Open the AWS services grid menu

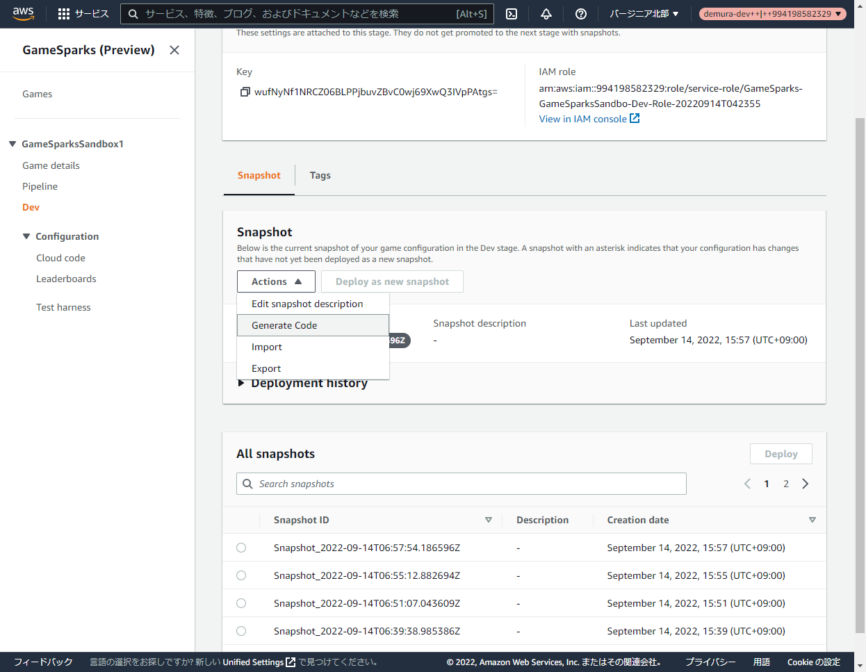click(x=63, y=13)
